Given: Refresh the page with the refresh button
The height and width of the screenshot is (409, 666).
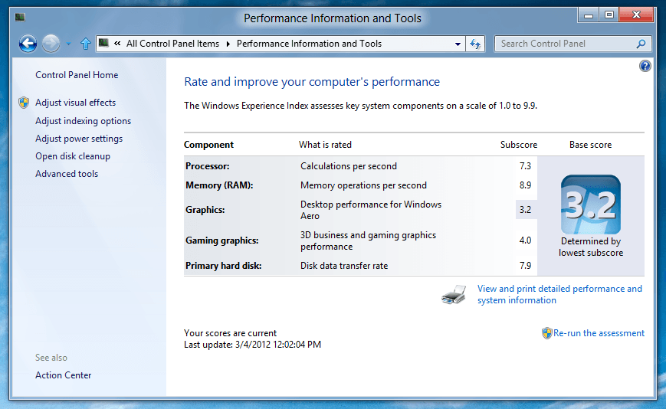Looking at the screenshot, I should 475,44.
